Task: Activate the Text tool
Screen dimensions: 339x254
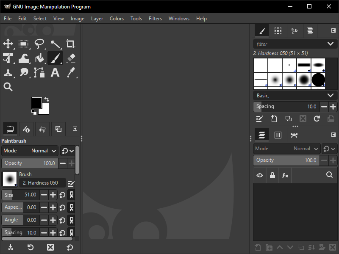Action: pyautogui.click(x=55, y=72)
